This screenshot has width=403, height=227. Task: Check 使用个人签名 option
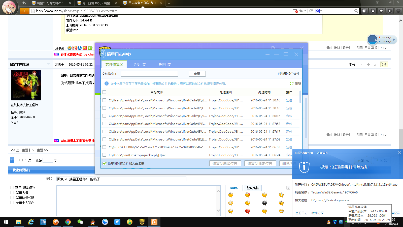tap(12, 203)
